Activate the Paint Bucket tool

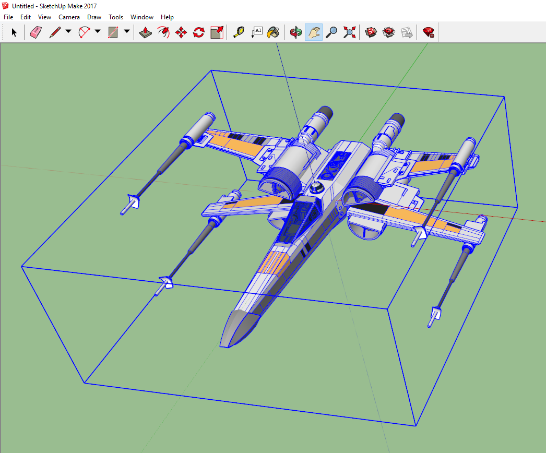pos(274,32)
